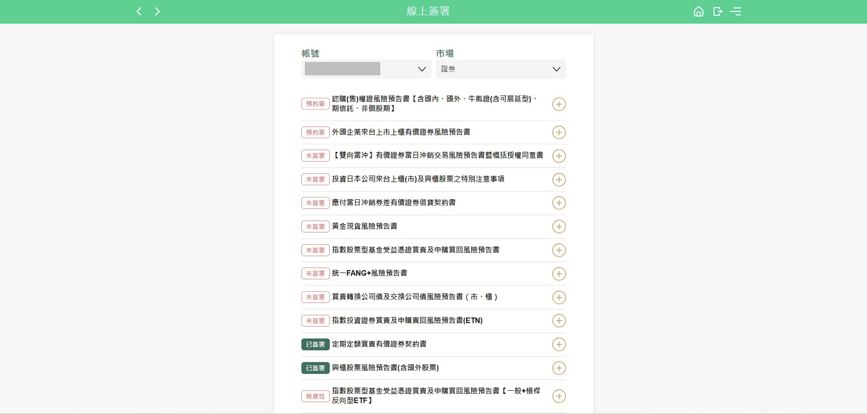The height and width of the screenshot is (414, 867).
Task: Select 指數投資證券買賣及申購賣回風險預告書(ETN) row
Action: click(407, 321)
